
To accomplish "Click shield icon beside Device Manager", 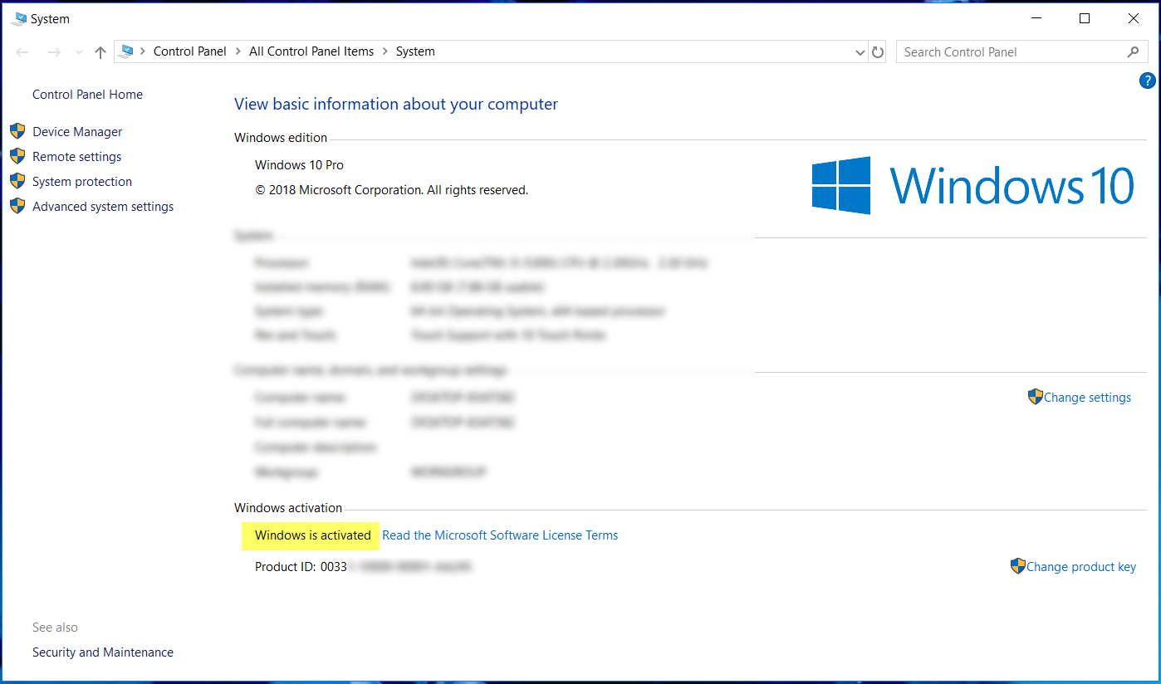I will click(17, 131).
